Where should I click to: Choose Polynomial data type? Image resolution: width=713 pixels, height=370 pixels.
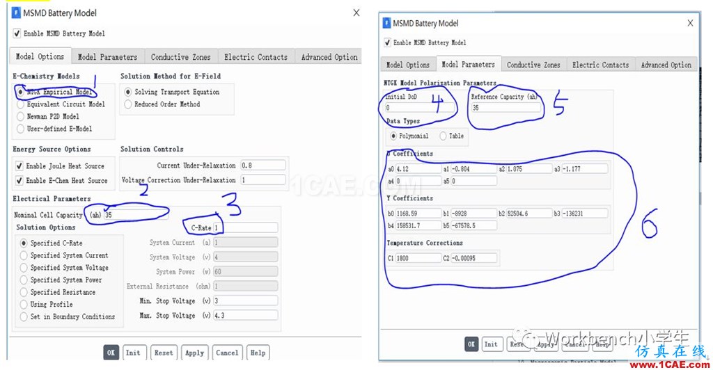point(393,136)
